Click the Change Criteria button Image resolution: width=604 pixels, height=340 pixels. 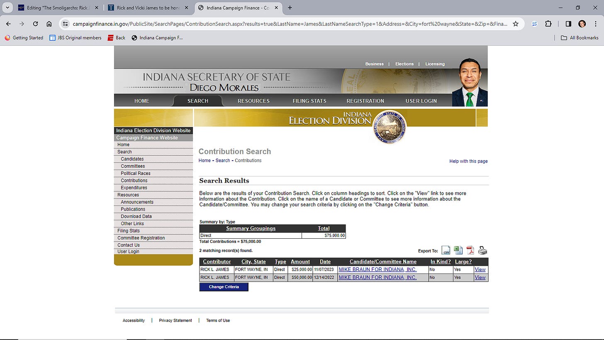(224, 287)
